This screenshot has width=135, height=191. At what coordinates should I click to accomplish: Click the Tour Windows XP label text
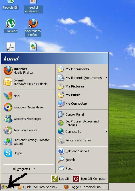click(25, 130)
